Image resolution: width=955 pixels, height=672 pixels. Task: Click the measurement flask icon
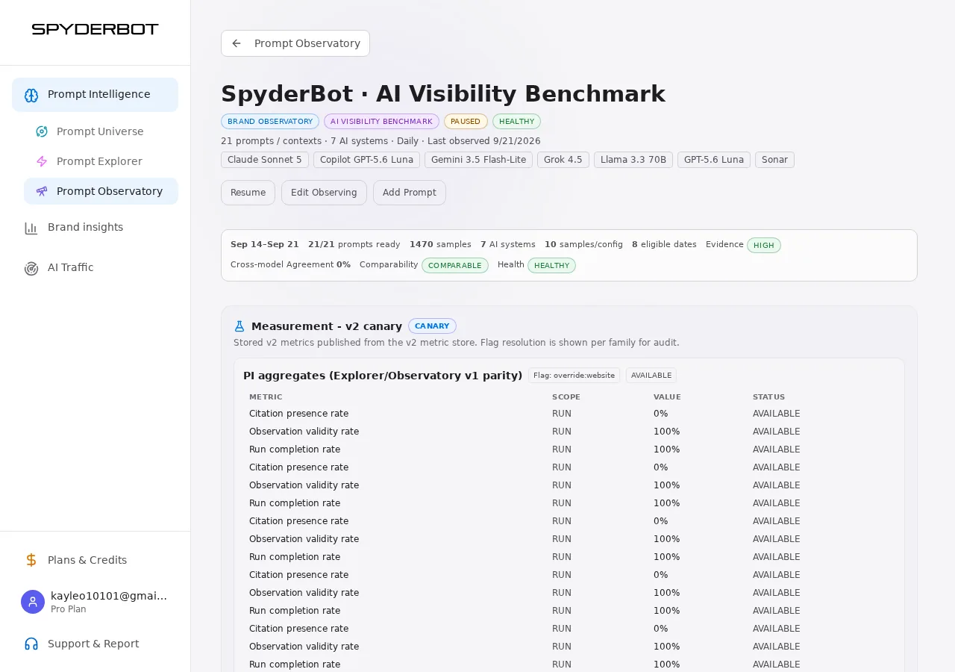tap(239, 326)
